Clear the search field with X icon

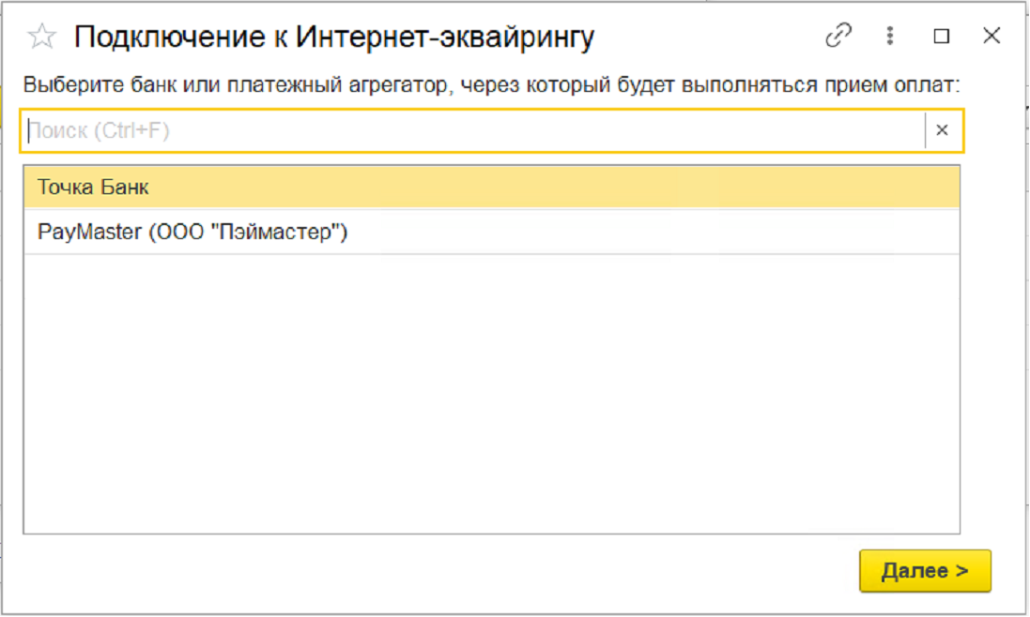click(943, 130)
